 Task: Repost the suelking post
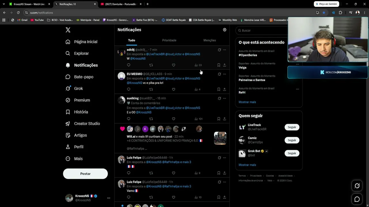151,119
